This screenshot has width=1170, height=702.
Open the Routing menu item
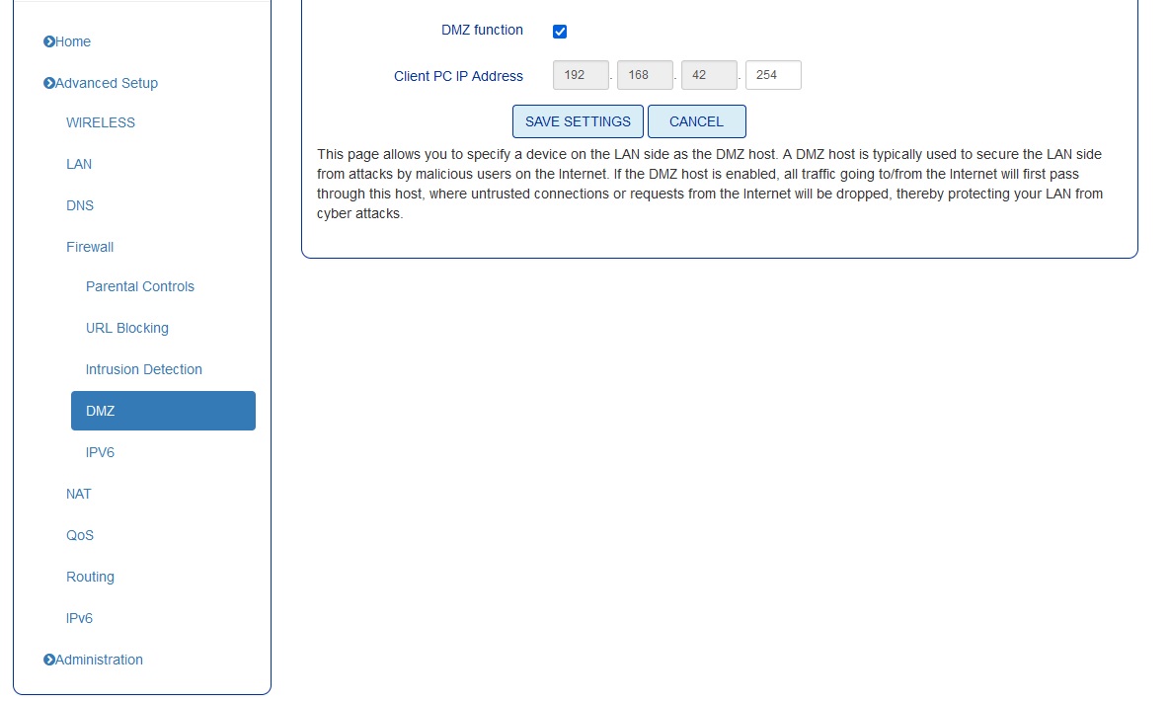(90, 577)
